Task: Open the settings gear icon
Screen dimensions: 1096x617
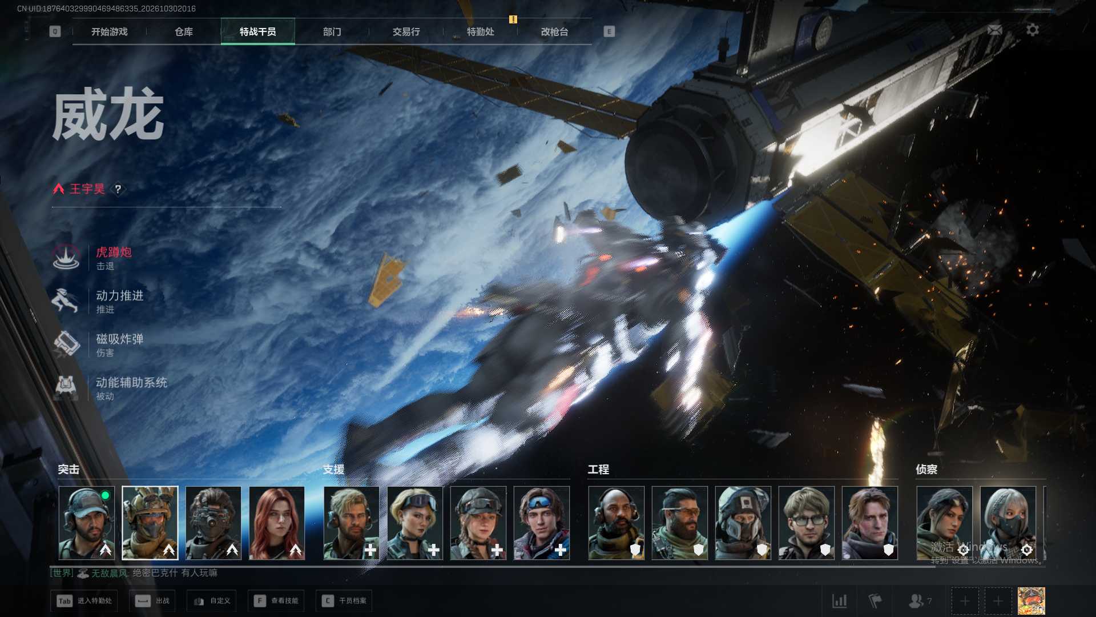Action: (x=1032, y=30)
